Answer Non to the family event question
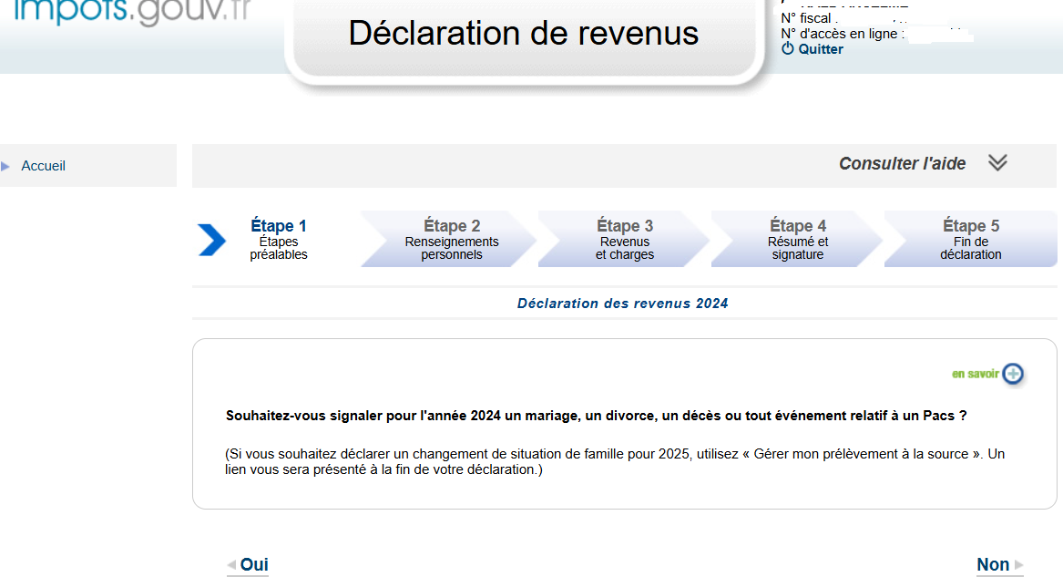 point(993,565)
